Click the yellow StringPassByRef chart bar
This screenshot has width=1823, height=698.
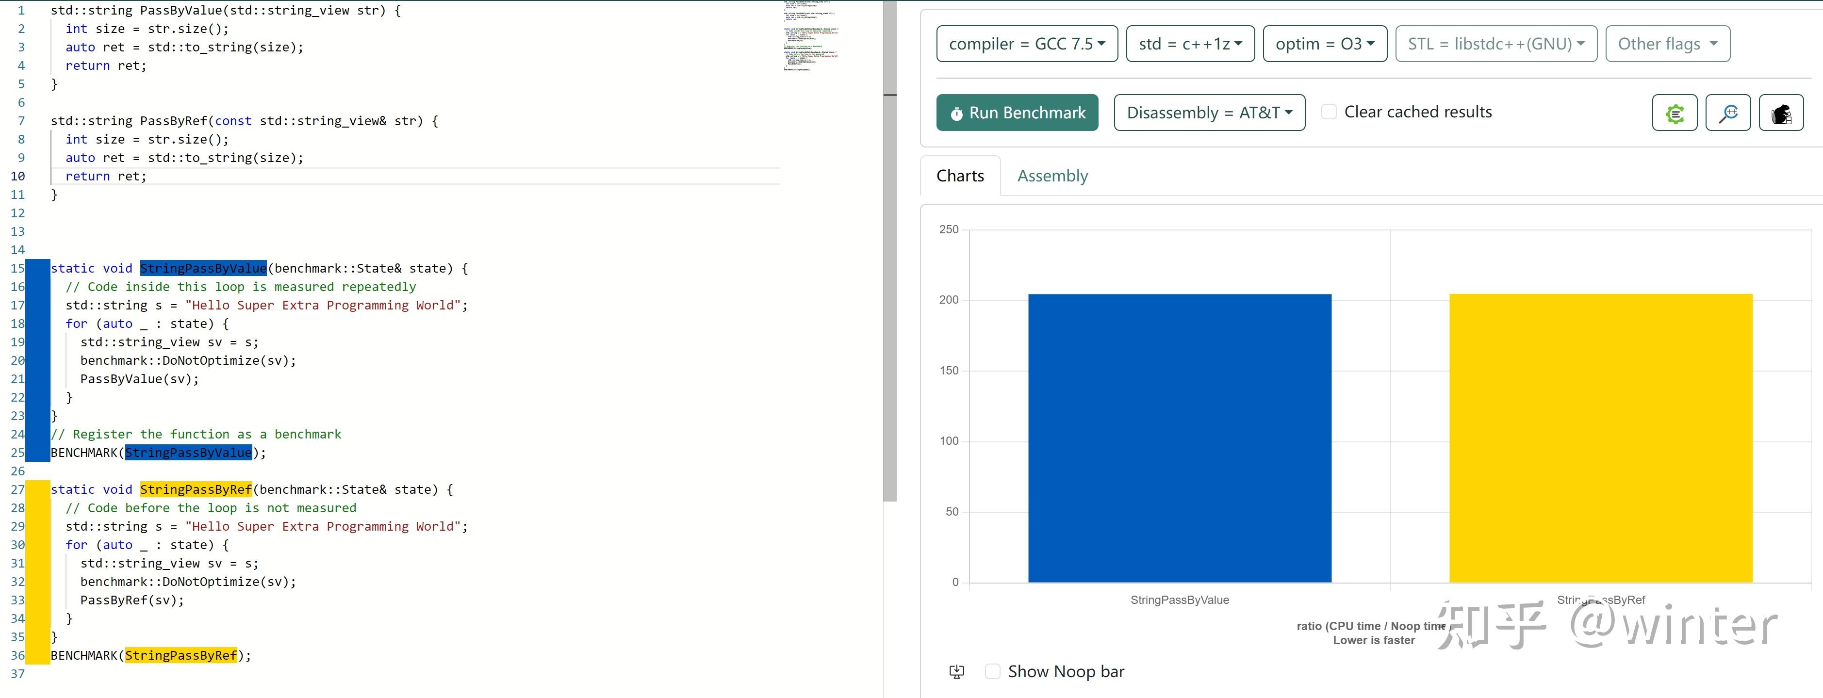coord(1601,438)
